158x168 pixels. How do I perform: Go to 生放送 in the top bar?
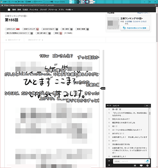(x=25, y=9)
